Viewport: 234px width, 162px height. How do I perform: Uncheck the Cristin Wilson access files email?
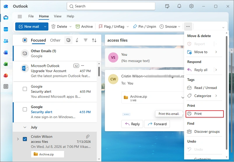[25, 139]
